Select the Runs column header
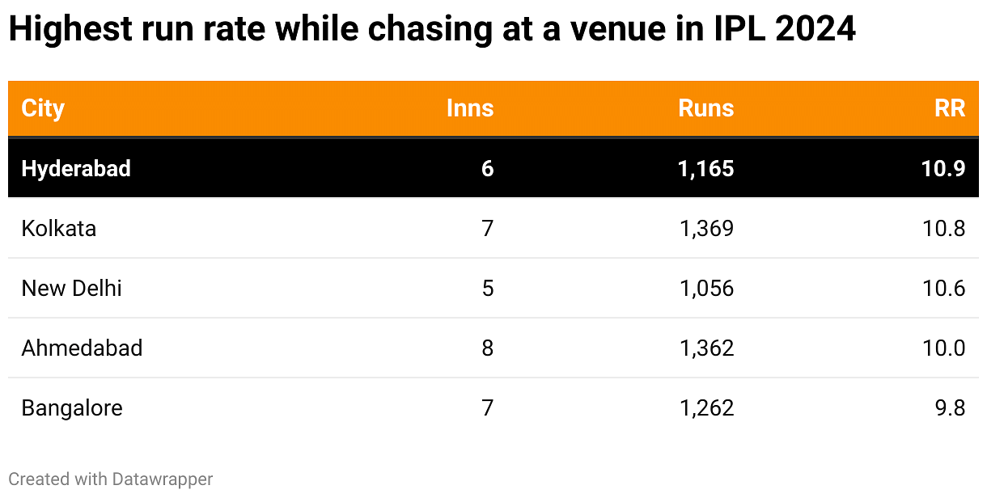 click(705, 108)
